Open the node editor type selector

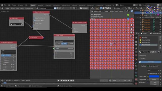coord(3,8)
